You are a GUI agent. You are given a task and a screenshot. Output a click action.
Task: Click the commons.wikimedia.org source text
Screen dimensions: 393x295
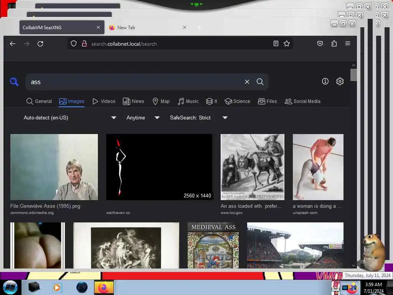(32, 213)
